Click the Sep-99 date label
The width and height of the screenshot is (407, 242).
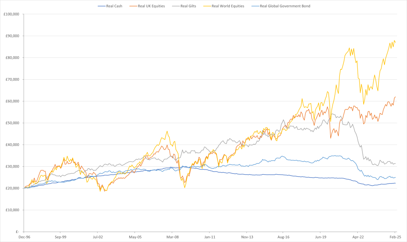point(60,237)
